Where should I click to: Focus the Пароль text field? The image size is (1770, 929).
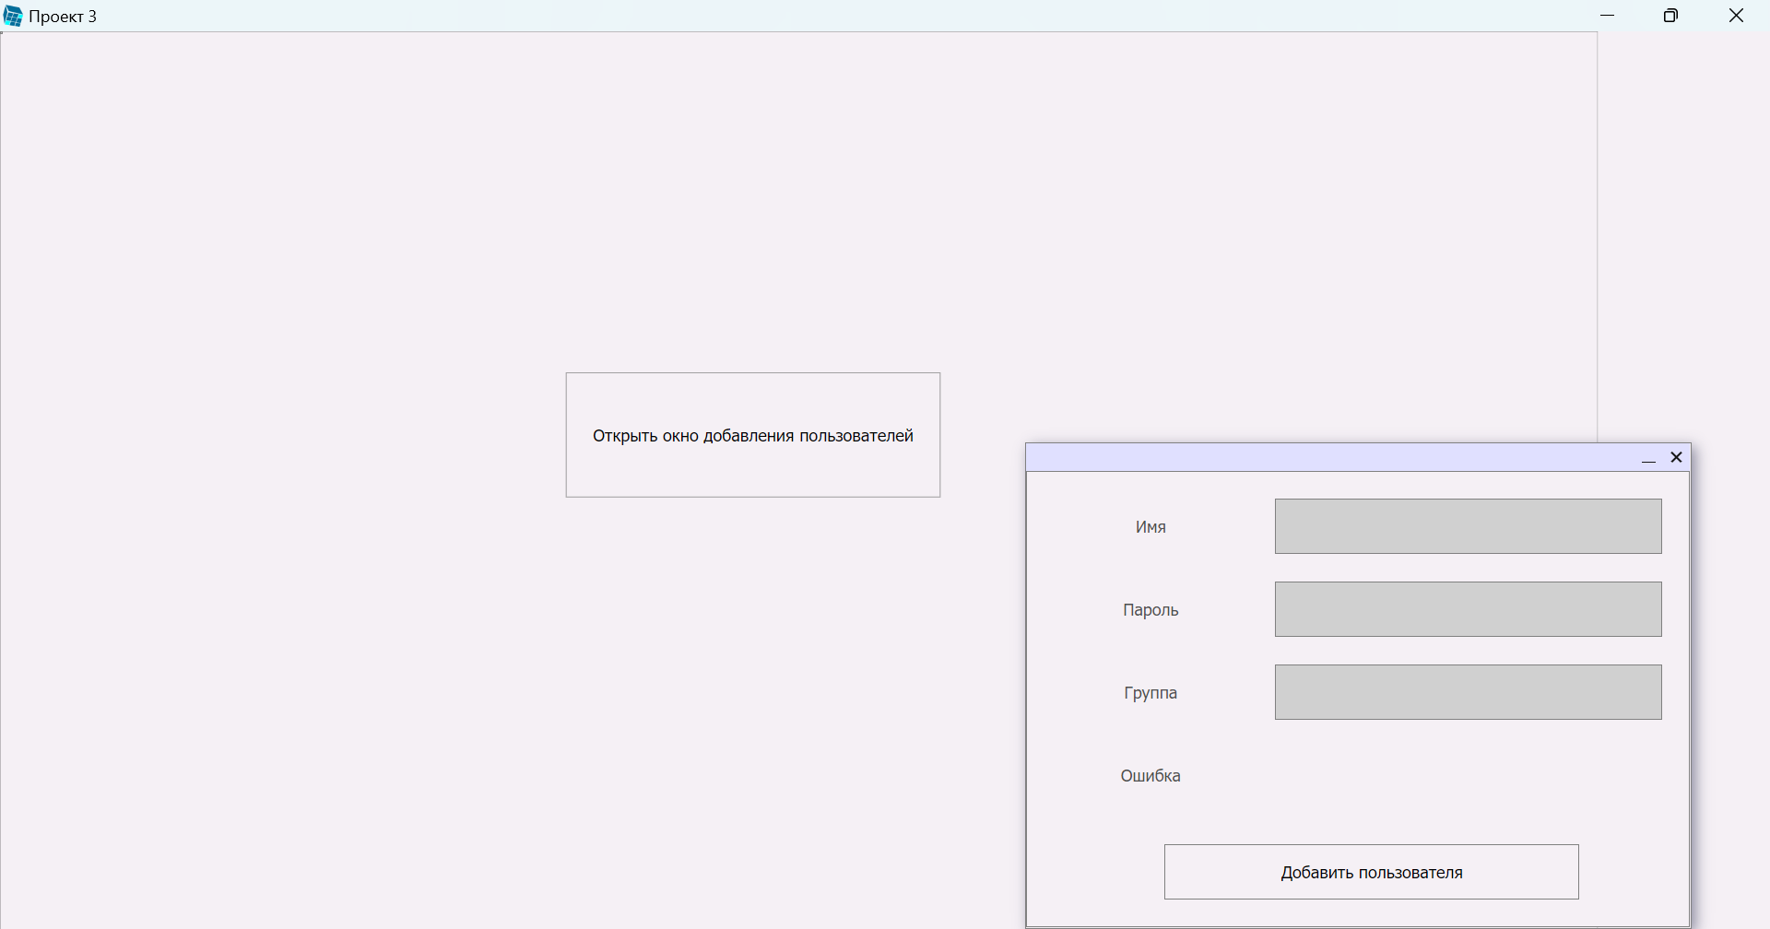tap(1468, 609)
